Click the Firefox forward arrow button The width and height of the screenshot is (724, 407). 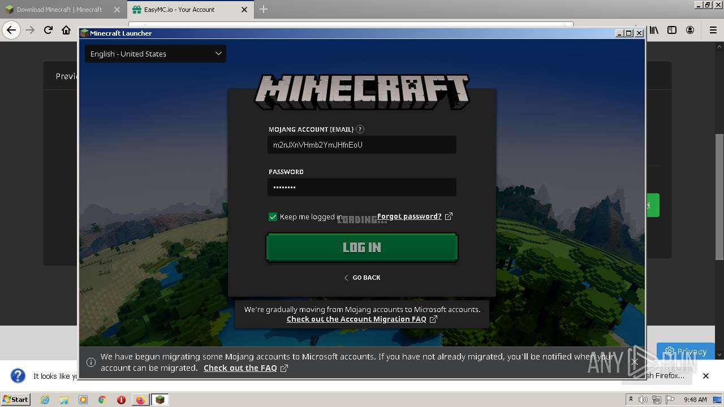pos(30,30)
